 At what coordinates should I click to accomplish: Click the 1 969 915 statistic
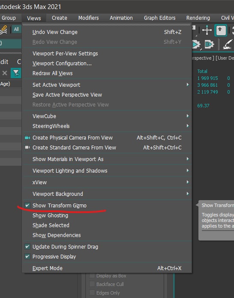pyautogui.click(x=207, y=78)
